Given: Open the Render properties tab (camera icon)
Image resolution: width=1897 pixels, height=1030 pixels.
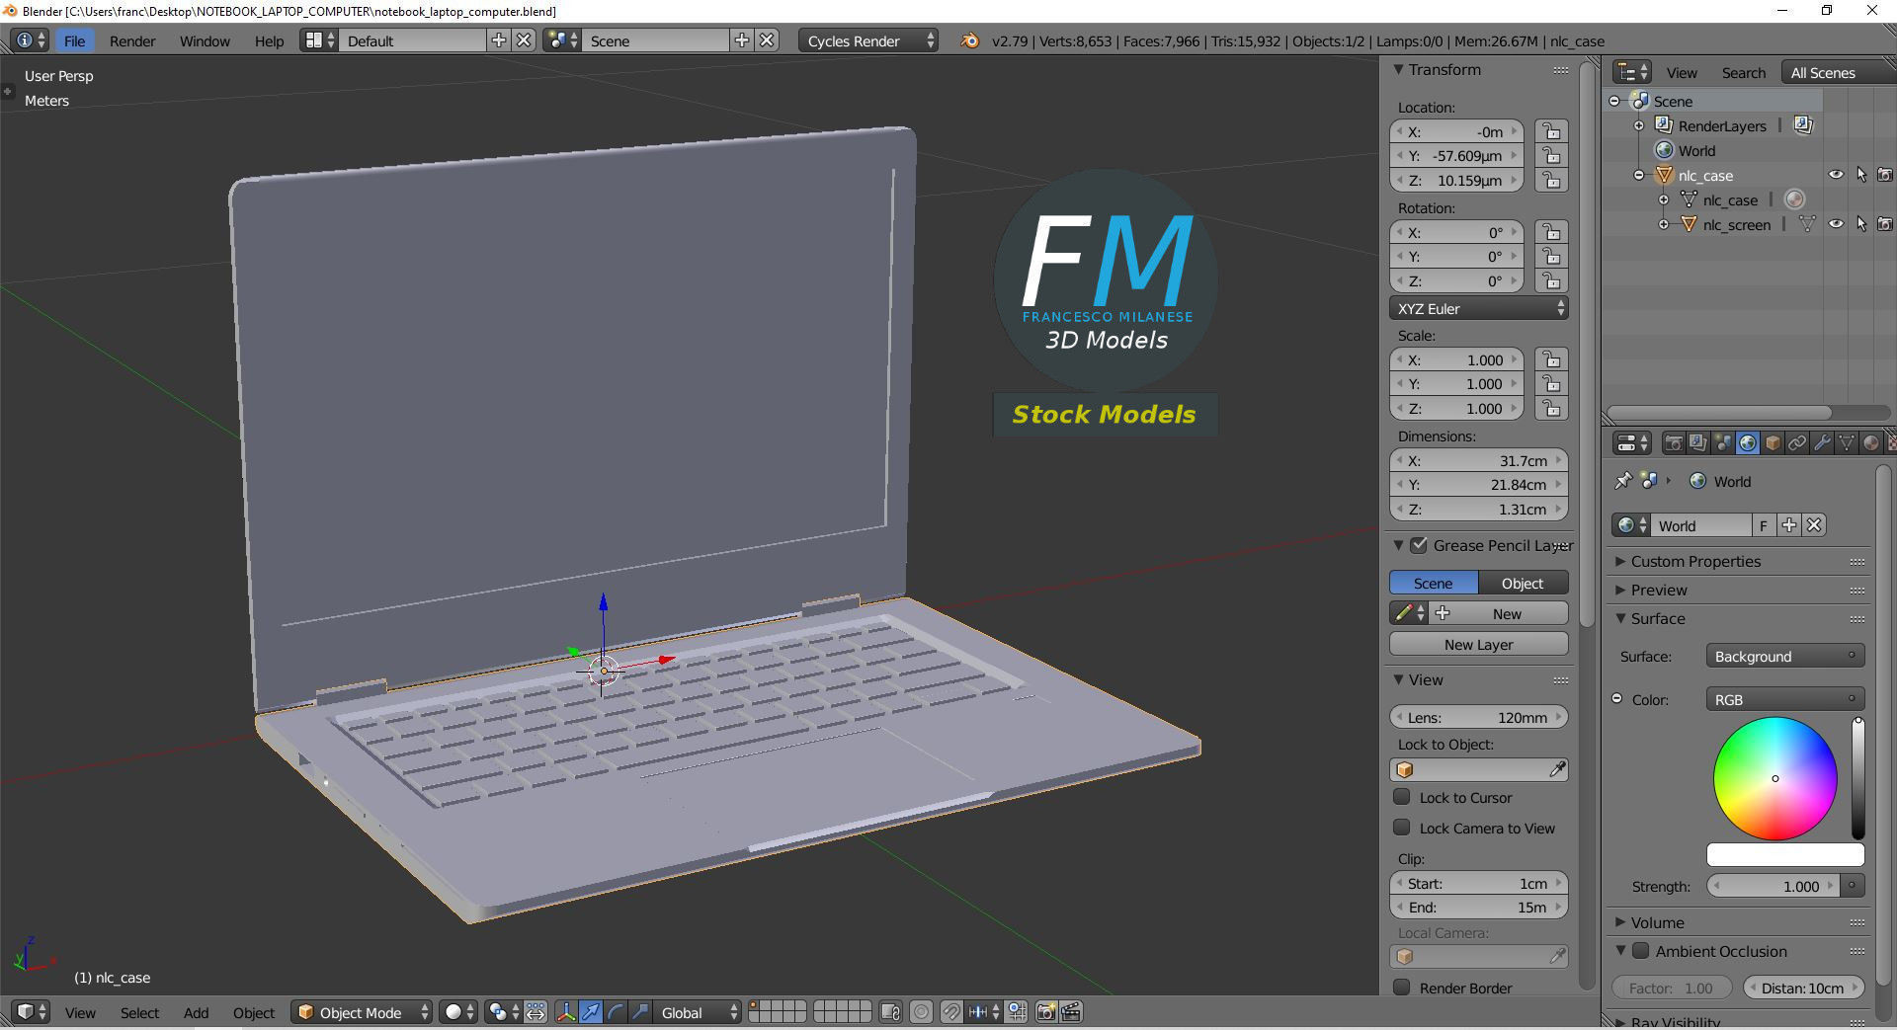Looking at the screenshot, I should (x=1673, y=443).
